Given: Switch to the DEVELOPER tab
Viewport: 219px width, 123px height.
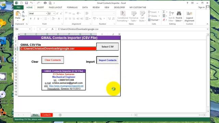Looking at the screenshot, I should click(119, 8).
